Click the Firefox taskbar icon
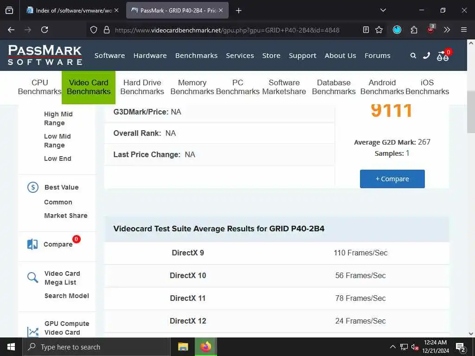The height and width of the screenshot is (356, 475). [205, 347]
